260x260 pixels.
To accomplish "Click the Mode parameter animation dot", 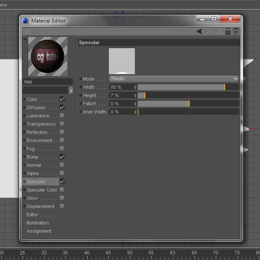I will click(x=81, y=79).
